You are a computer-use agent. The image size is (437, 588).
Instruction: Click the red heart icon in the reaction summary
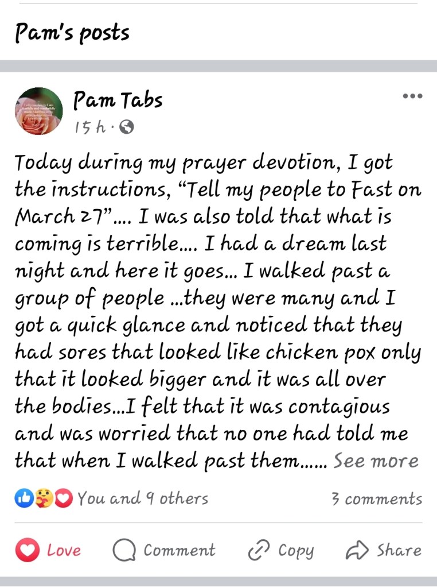pos(63,498)
